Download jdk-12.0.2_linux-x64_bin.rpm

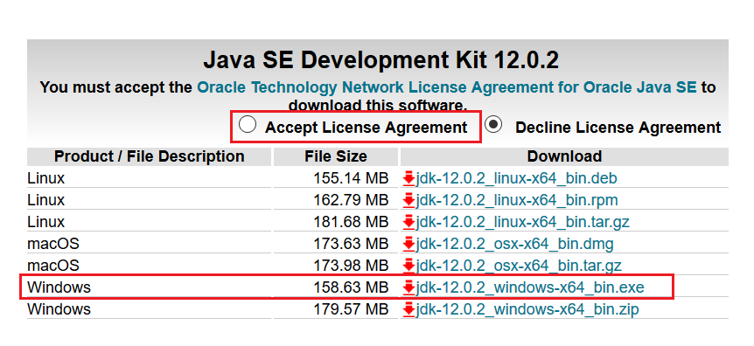pos(517,200)
